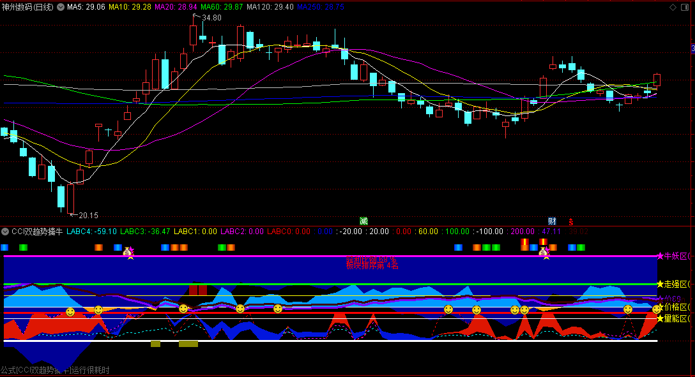
Task: Click the striped red-yellow block above the right money bag
Action: click(543, 242)
